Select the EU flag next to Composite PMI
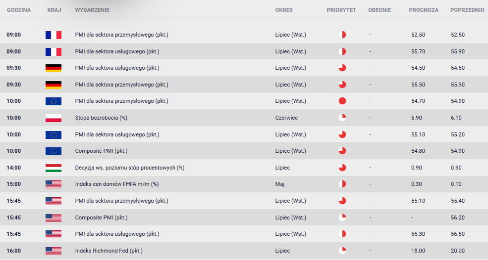 53,151
